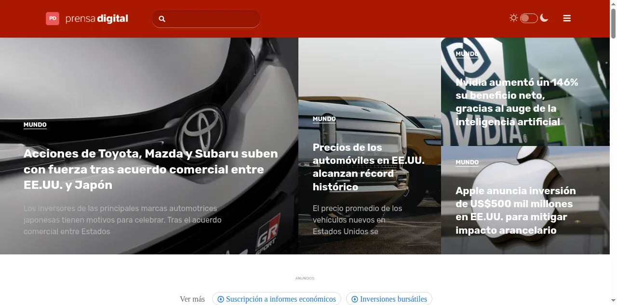Click the search magnifier icon

click(x=162, y=19)
